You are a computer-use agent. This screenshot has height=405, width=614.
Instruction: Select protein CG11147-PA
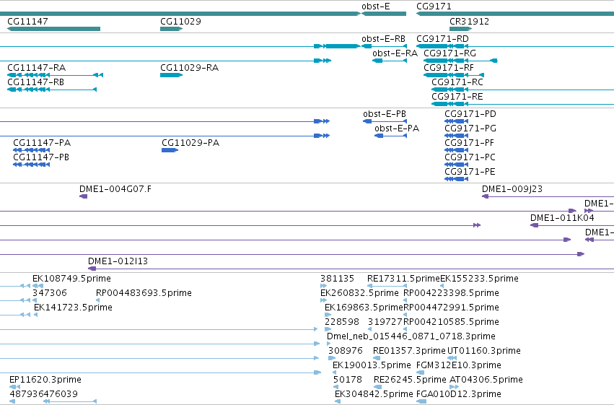(x=31, y=150)
